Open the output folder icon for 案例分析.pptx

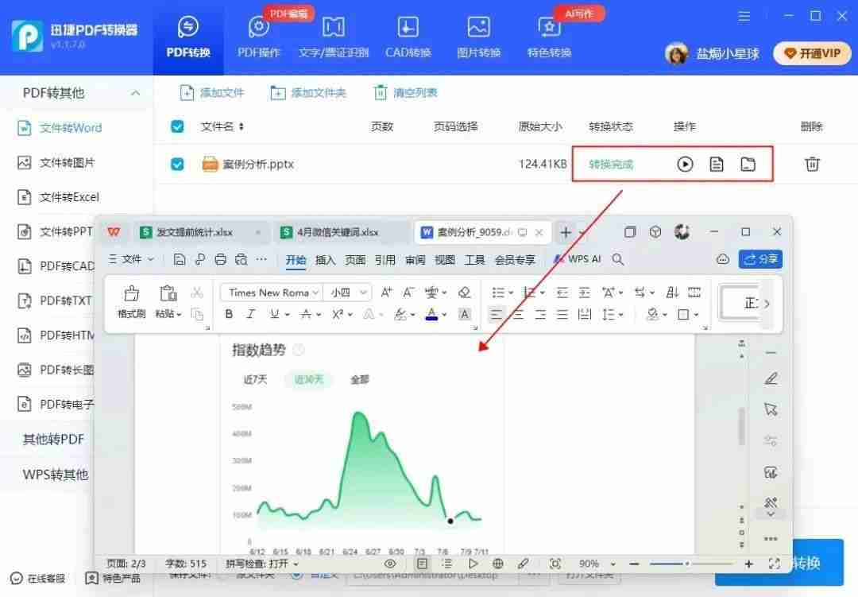pyautogui.click(x=749, y=164)
